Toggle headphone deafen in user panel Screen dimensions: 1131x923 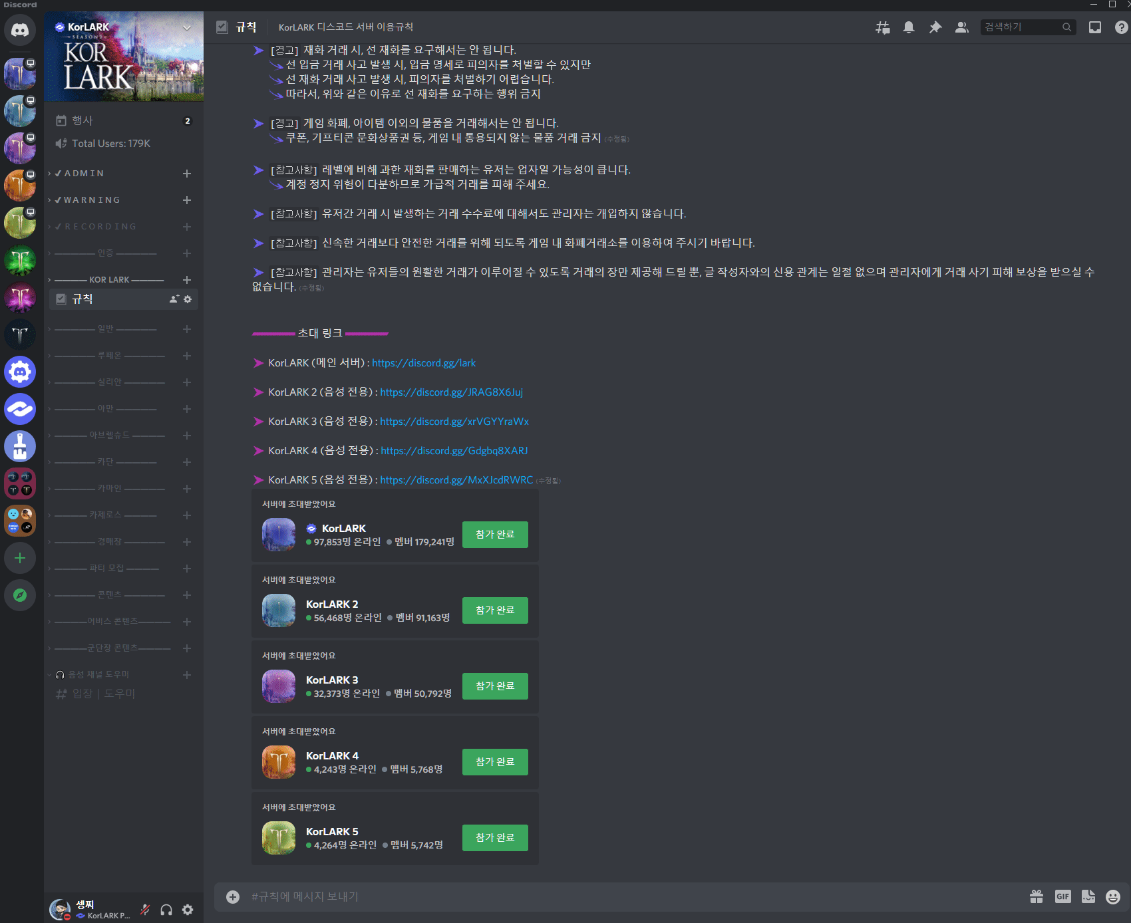166,910
